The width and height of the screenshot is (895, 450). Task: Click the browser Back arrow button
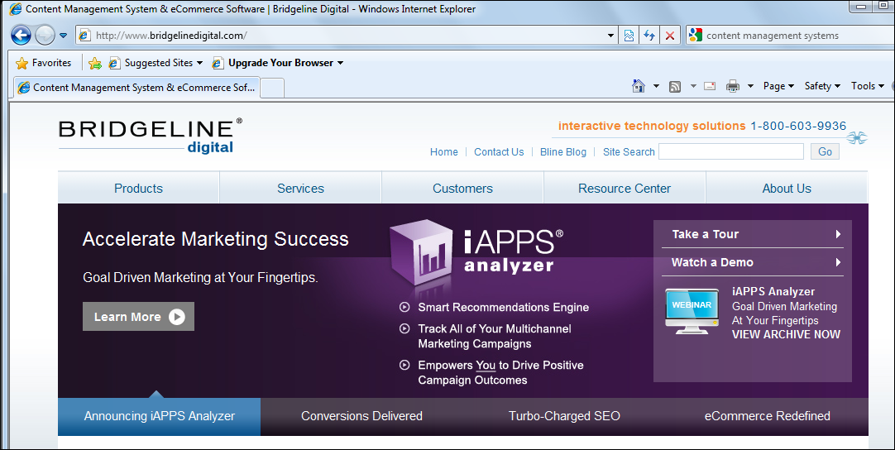(x=22, y=36)
